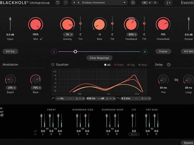Click the Crossfeed knob
The height and width of the screenshot is (145, 194).
click(x=163, y=24)
